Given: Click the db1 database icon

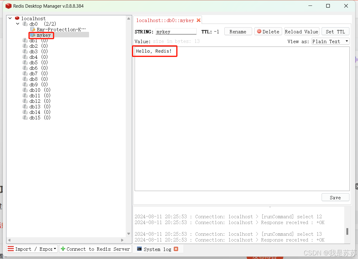Looking at the screenshot, I should (x=25, y=40).
